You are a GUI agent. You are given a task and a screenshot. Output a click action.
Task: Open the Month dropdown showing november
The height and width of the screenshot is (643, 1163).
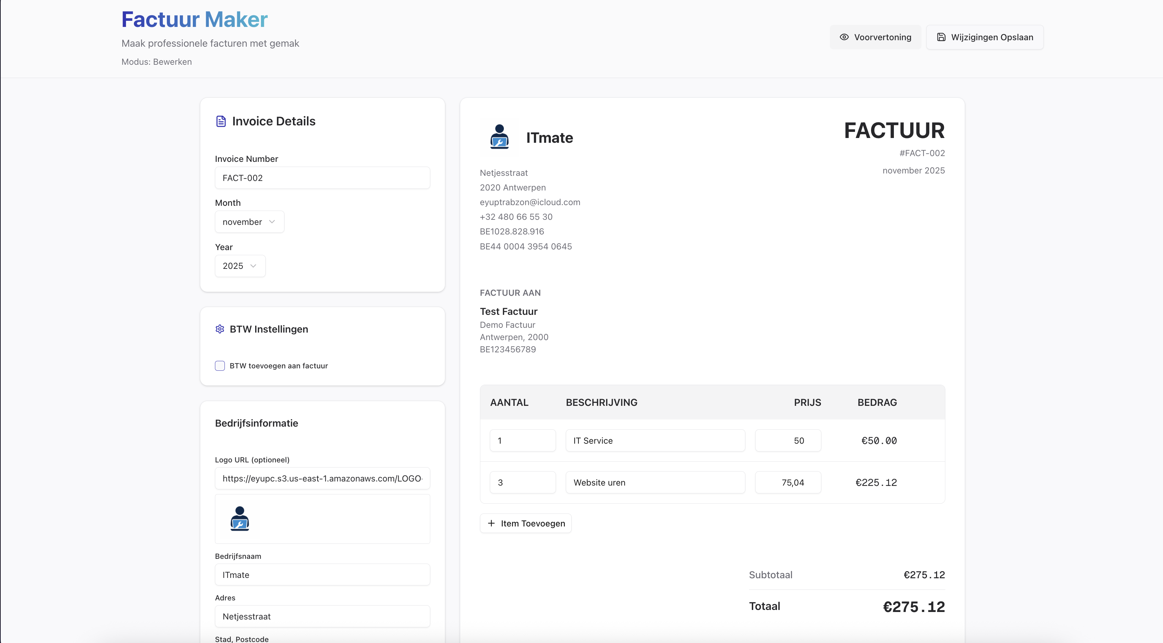pos(249,222)
